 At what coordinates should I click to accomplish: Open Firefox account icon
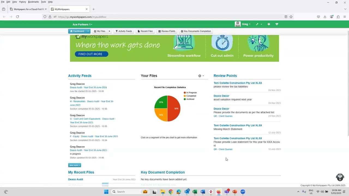332,17
